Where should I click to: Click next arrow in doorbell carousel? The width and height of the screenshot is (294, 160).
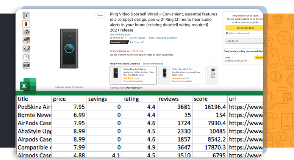coord(214,74)
